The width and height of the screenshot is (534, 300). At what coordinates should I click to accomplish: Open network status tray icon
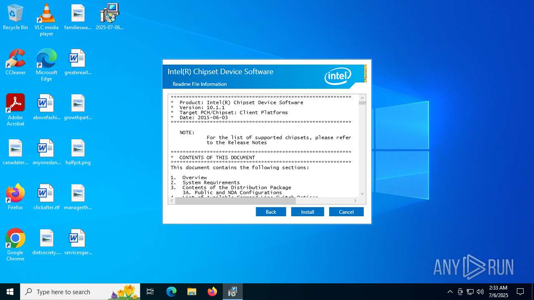pos(470,292)
